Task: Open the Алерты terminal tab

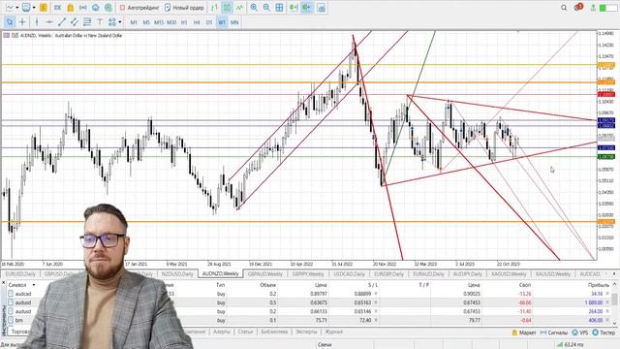Action: coord(222,332)
